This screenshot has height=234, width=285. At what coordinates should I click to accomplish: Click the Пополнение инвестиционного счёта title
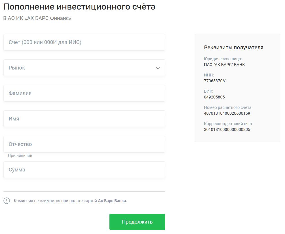point(79,7)
